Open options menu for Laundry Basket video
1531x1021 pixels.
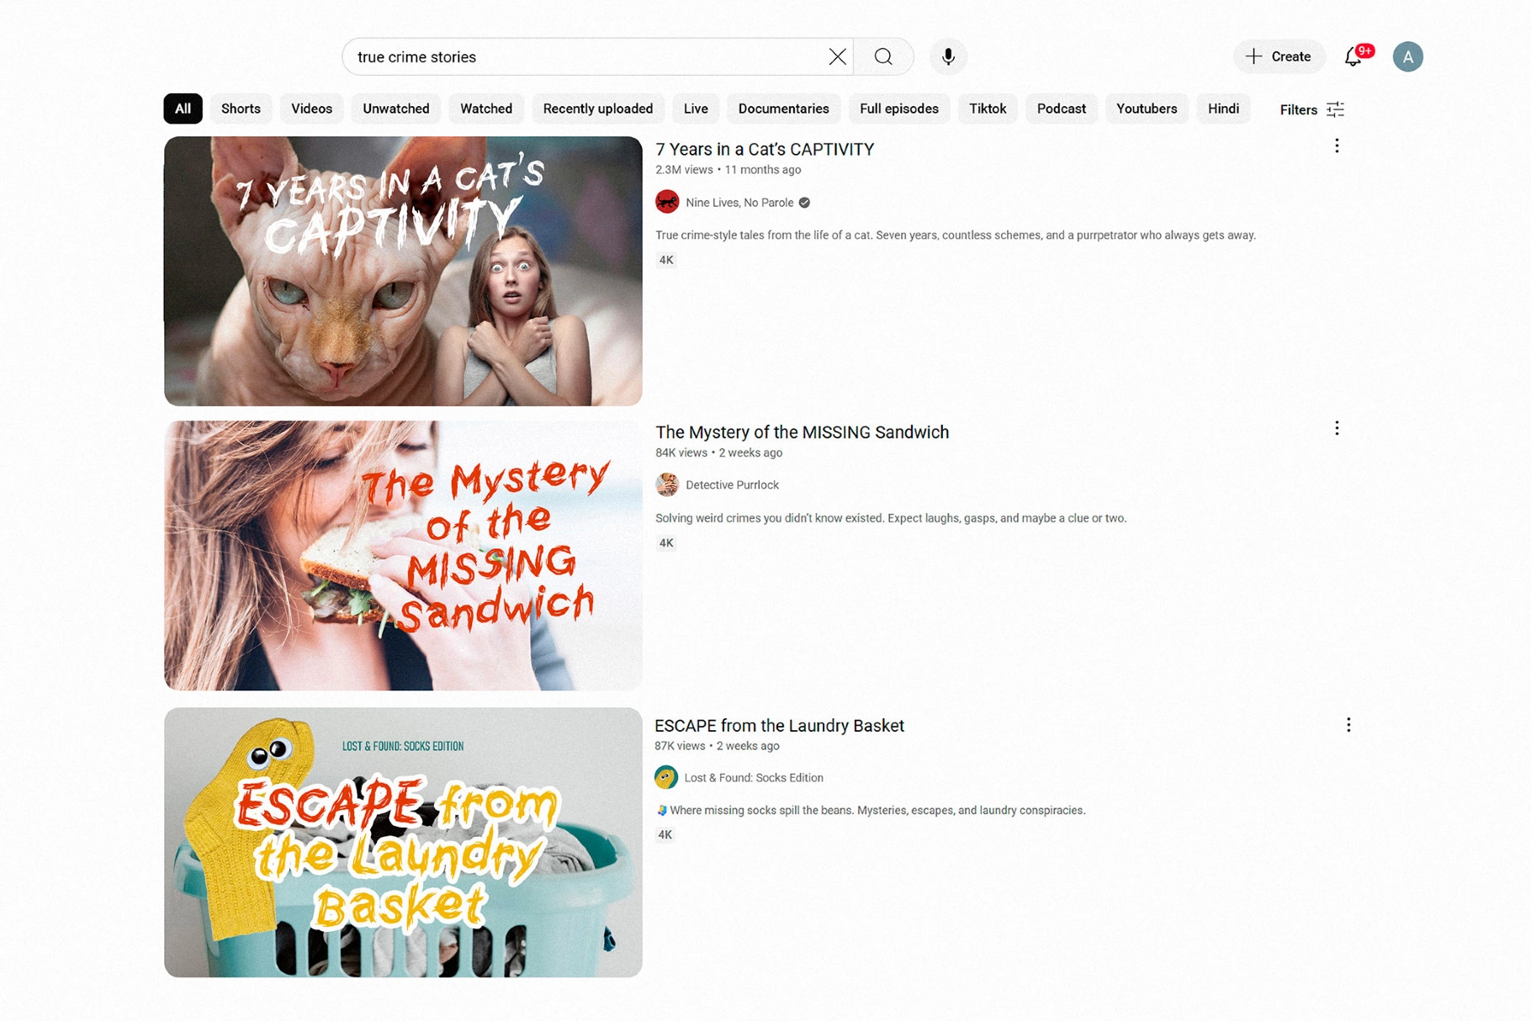tap(1348, 725)
